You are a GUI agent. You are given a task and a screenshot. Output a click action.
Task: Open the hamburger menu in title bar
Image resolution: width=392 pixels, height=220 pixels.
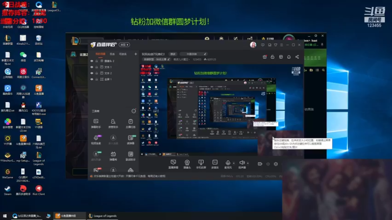(x=281, y=45)
